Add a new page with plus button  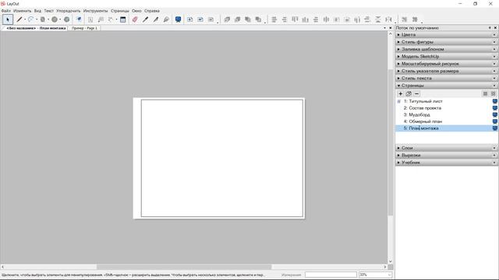pos(401,93)
